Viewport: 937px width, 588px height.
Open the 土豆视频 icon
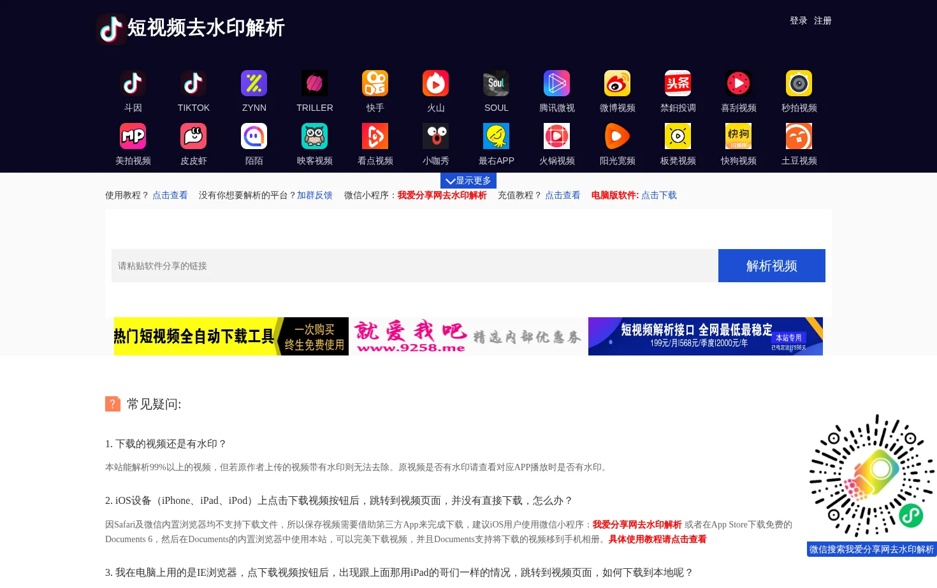point(799,136)
